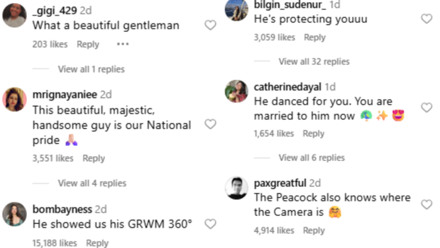Open _gigi_429's profile picture
Screen dimensions: 440x248
point(14,16)
